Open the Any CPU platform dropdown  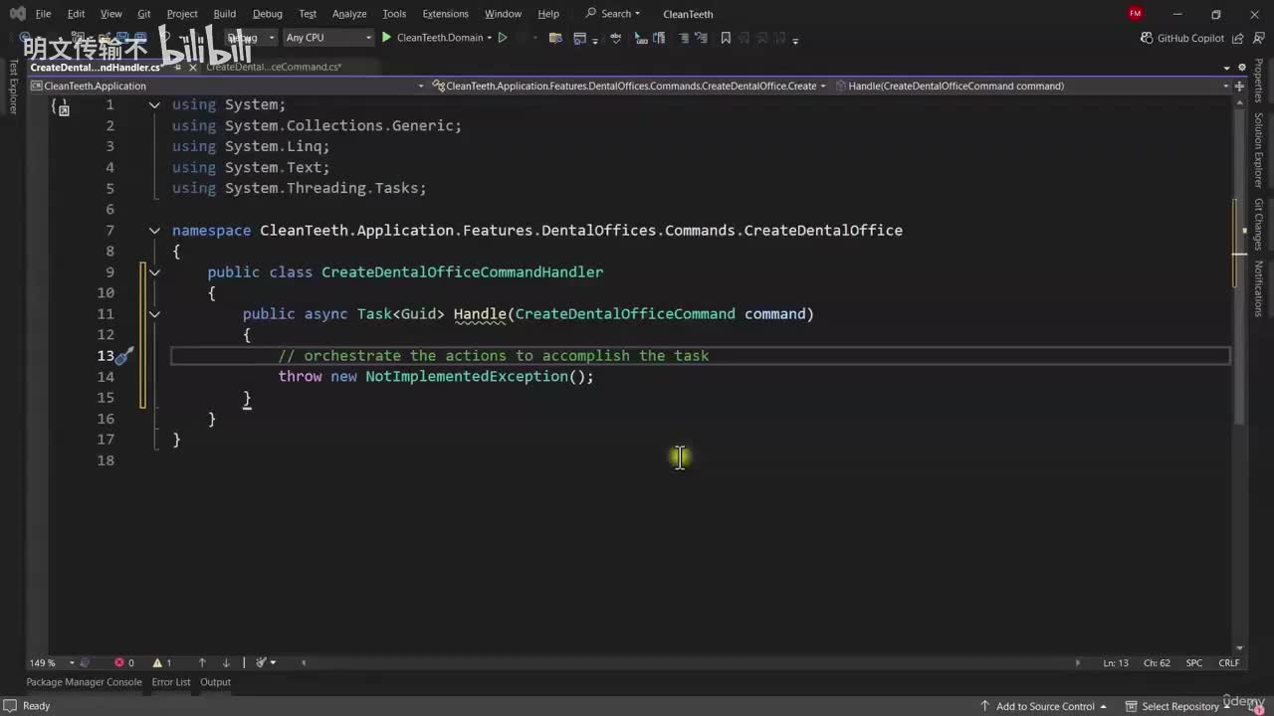[327, 38]
